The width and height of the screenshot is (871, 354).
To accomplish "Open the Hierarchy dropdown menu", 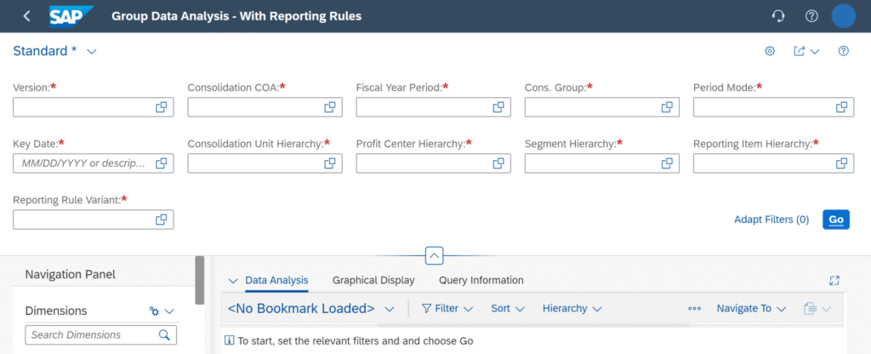I will click(572, 308).
